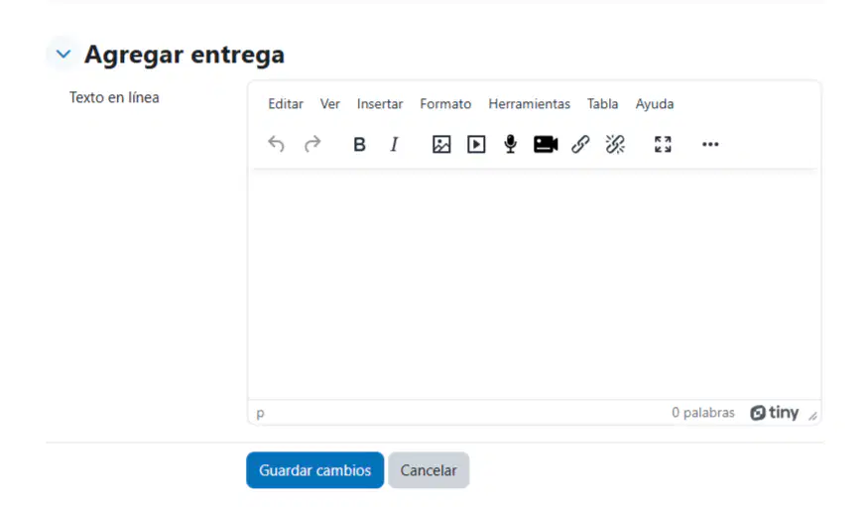
Task: Click the Redo arrow icon
Action: point(312,144)
